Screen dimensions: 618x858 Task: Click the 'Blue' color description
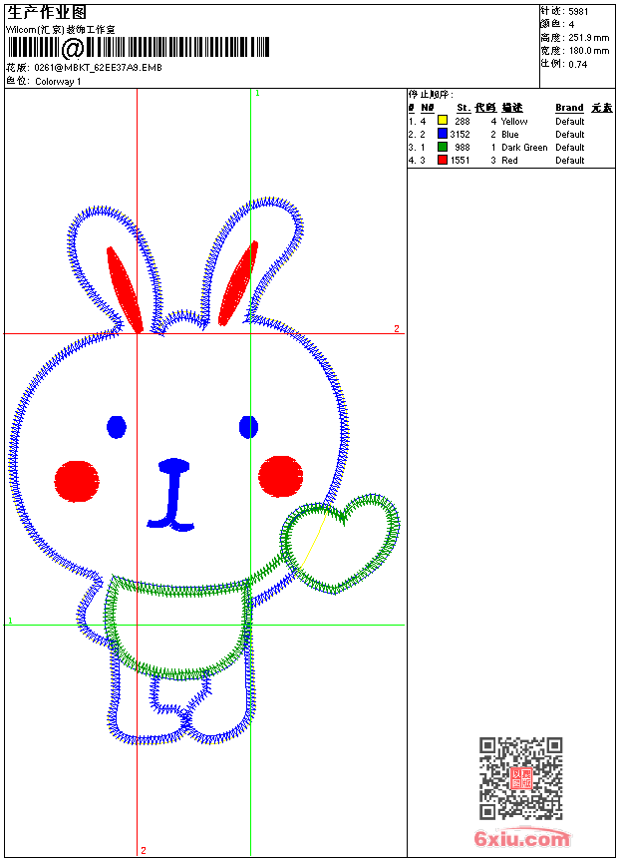pyautogui.click(x=509, y=134)
